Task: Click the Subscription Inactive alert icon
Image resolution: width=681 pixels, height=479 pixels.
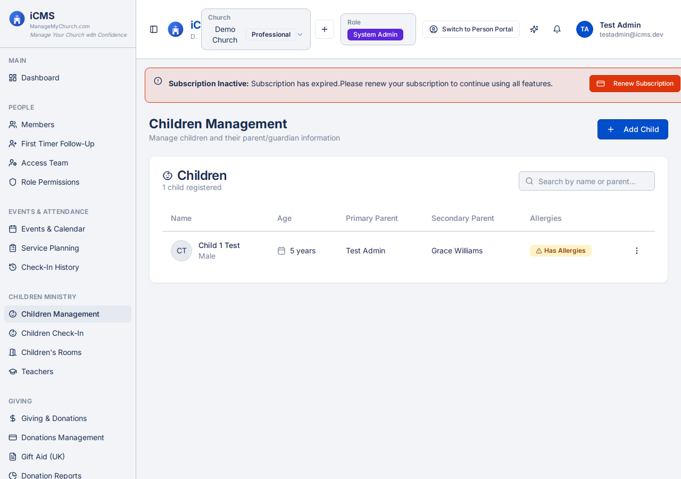Action: [158, 81]
